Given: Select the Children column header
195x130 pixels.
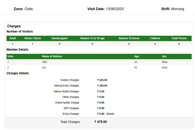Looking at the screenshot, I should (x=155, y=38).
